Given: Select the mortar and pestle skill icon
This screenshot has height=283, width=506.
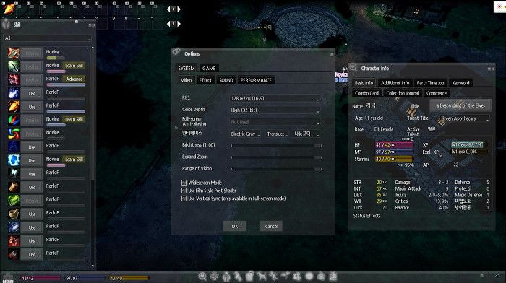Looking at the screenshot, I should pos(14,214).
